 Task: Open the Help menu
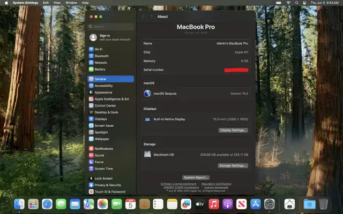pos(85,3)
